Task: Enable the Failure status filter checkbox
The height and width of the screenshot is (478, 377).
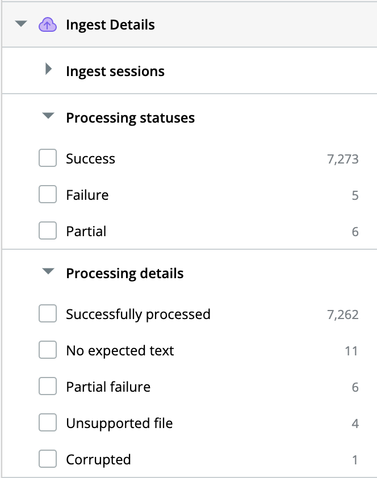Action: pos(48,194)
